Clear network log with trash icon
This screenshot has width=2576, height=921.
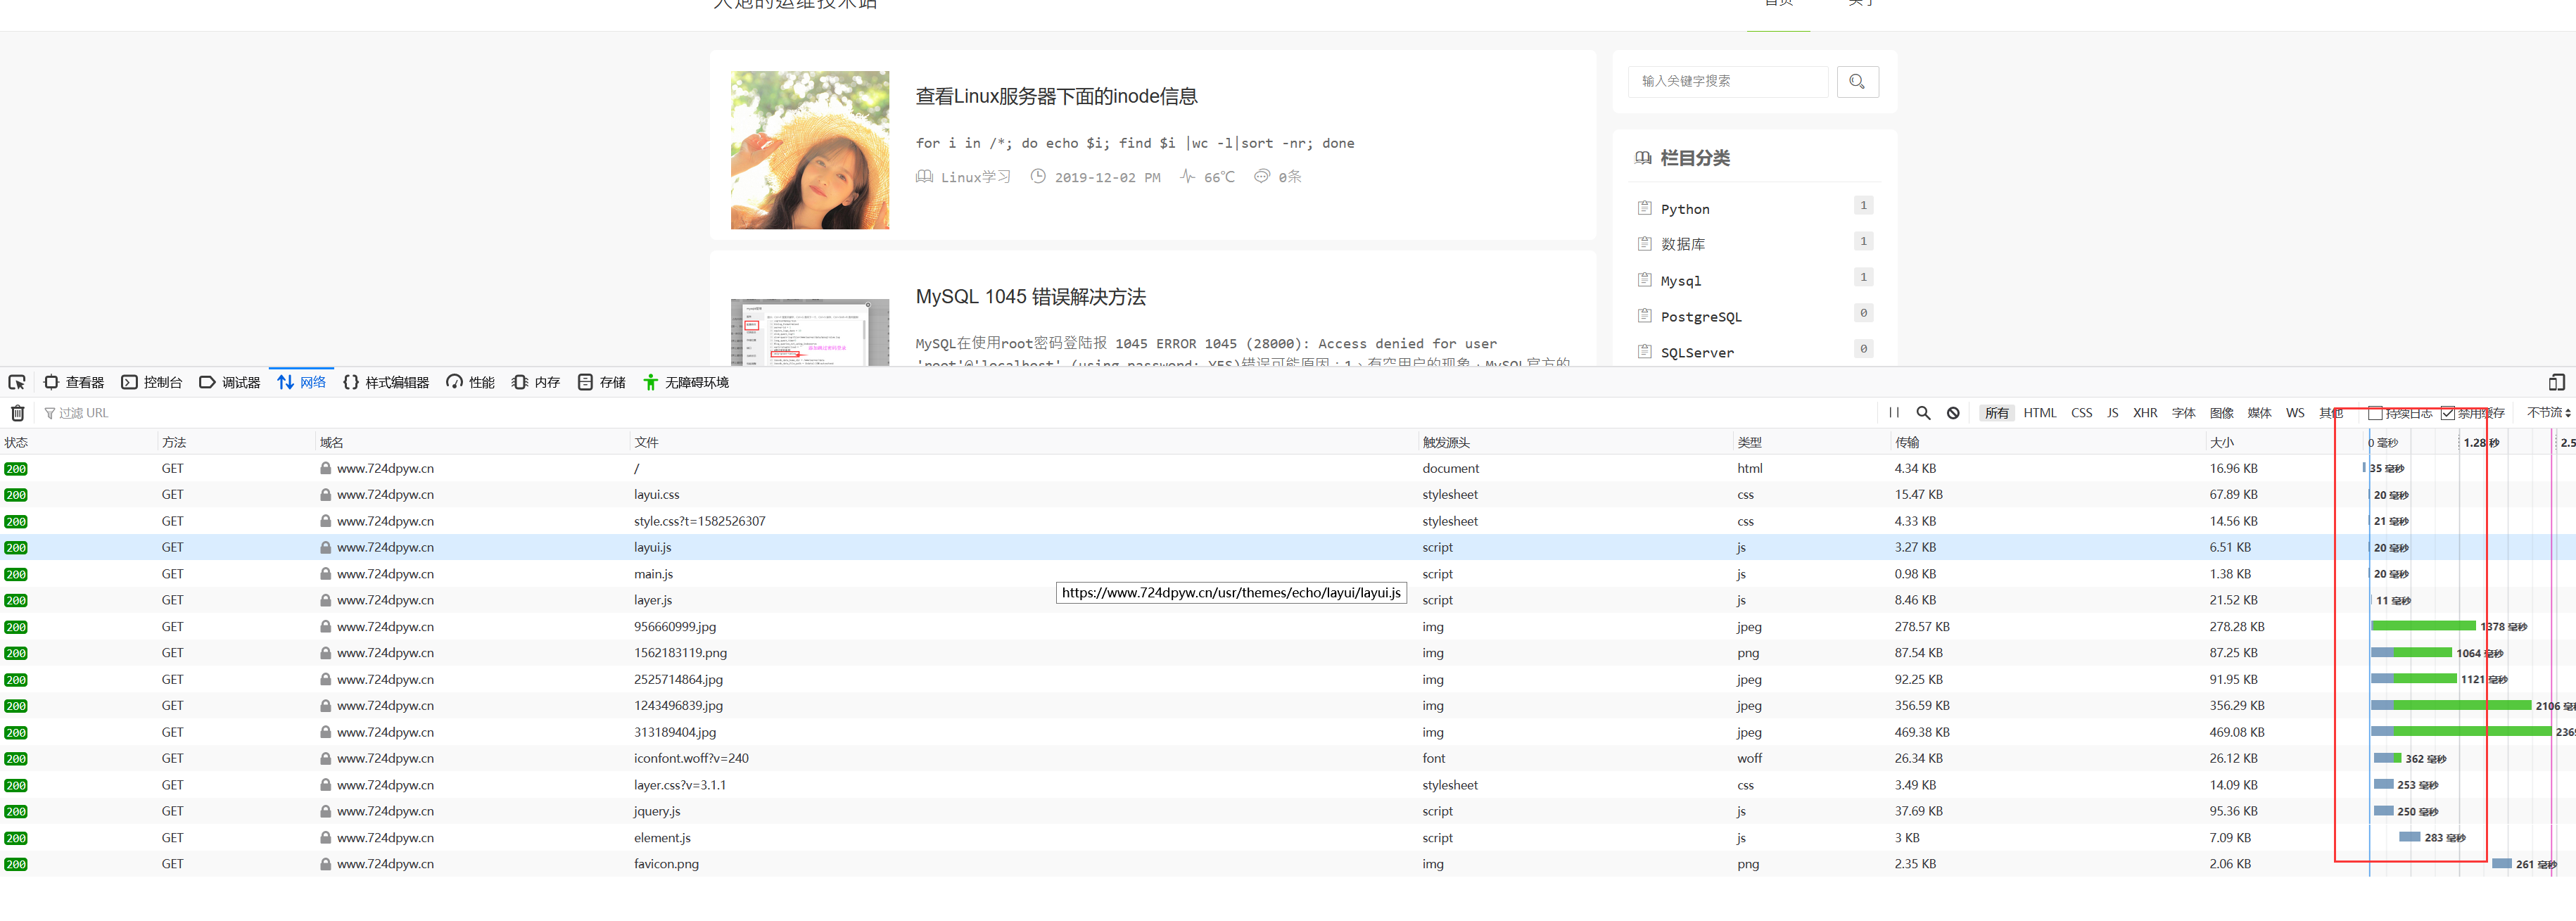tap(18, 413)
